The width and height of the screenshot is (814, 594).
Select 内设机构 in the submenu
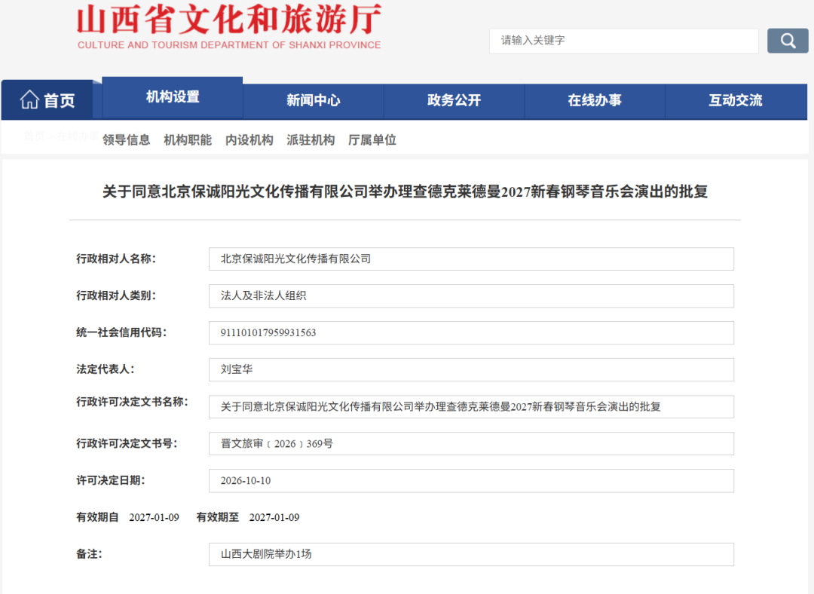point(249,139)
